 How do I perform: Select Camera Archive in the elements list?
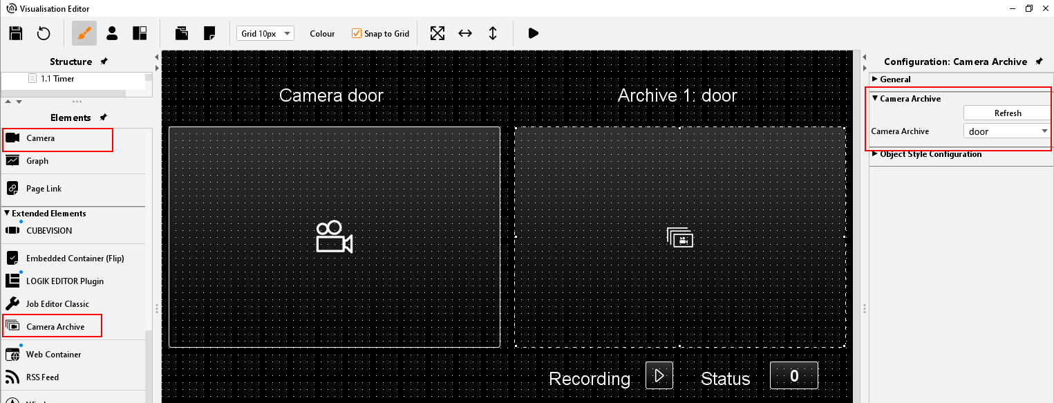coord(55,326)
